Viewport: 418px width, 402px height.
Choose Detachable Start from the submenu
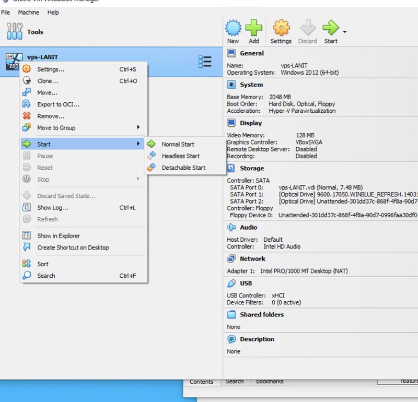[x=185, y=168]
